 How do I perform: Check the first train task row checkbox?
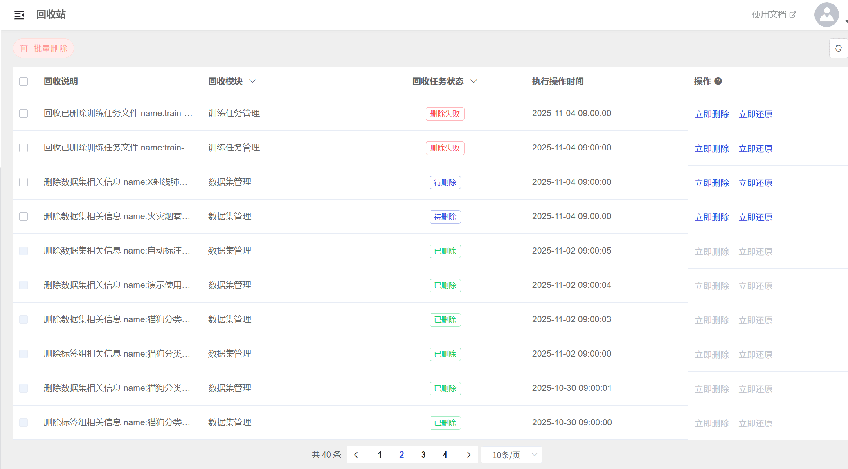point(24,113)
